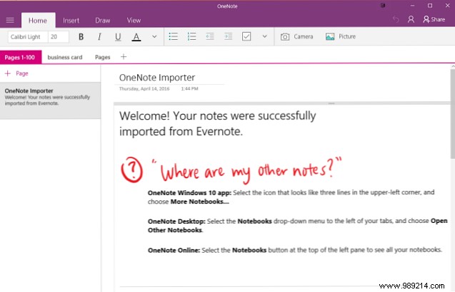
Task: Click the Camera button
Action: [x=296, y=37]
